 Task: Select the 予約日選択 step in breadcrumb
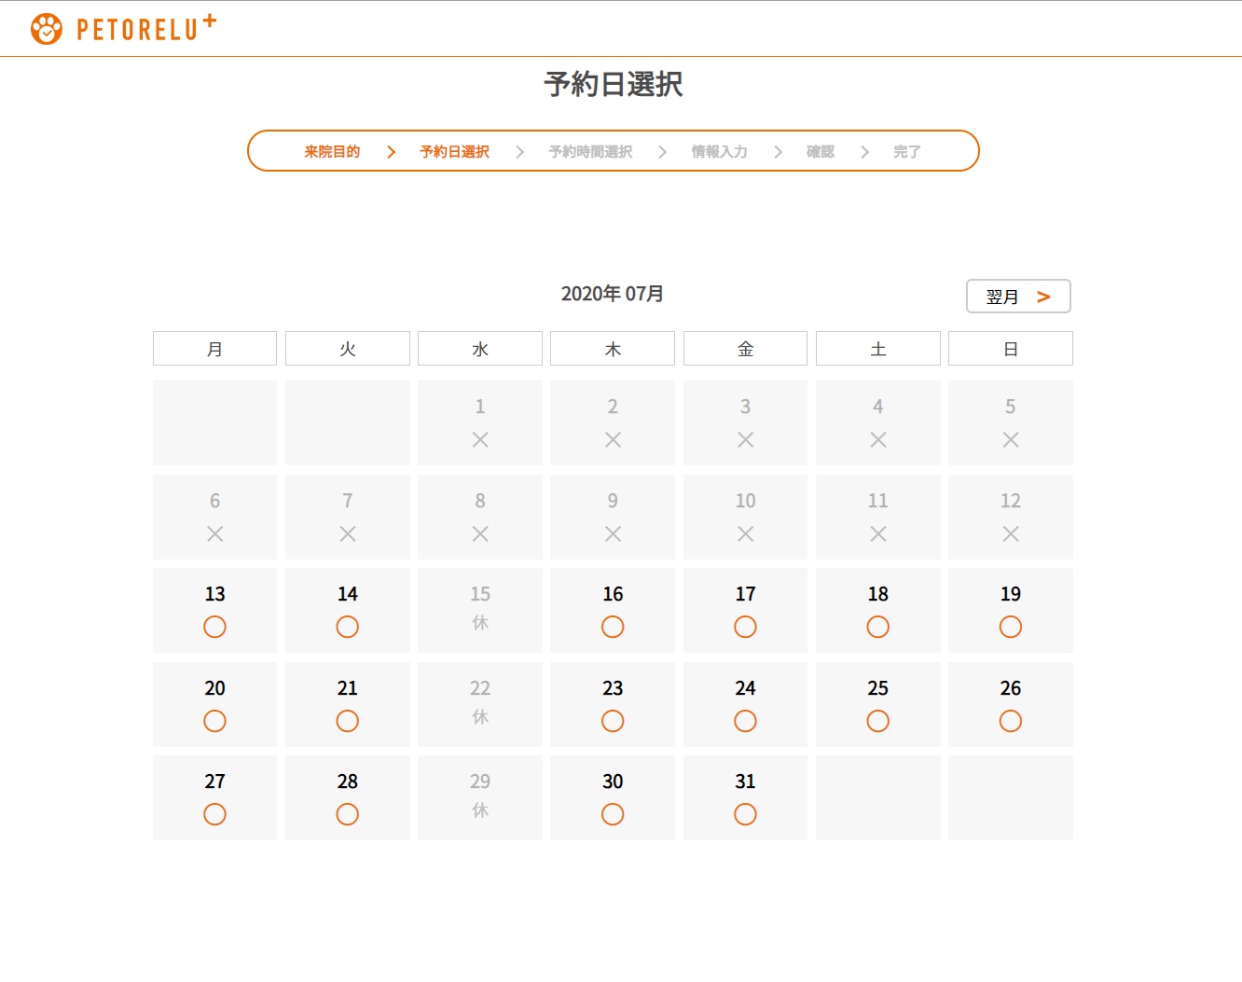point(454,151)
